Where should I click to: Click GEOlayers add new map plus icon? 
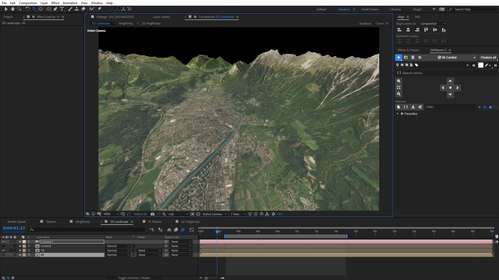click(398, 57)
